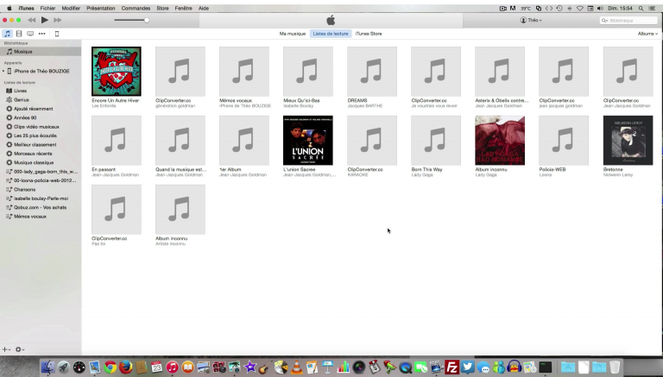This screenshot has height=377, width=663.
Task: Open the more libraries ellipsis menu
Action: click(x=41, y=34)
